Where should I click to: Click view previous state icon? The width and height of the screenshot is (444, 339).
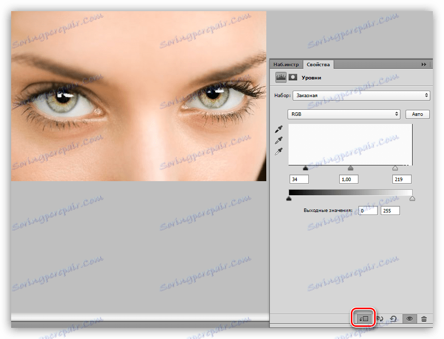(x=380, y=319)
